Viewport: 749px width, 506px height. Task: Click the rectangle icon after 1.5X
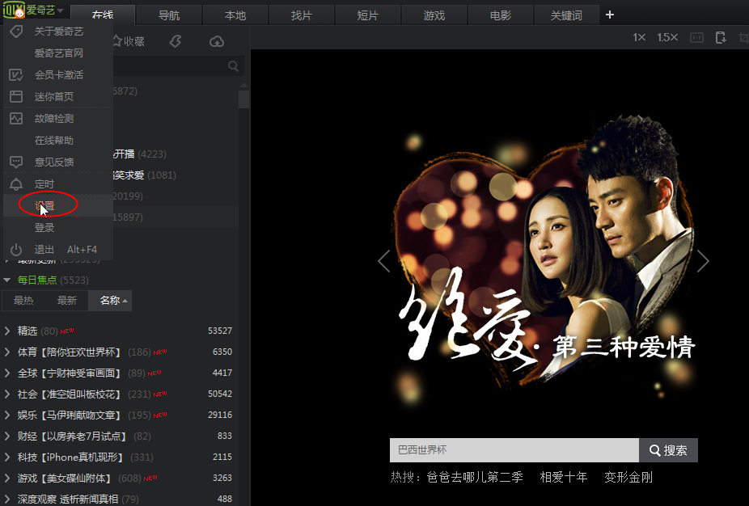696,37
